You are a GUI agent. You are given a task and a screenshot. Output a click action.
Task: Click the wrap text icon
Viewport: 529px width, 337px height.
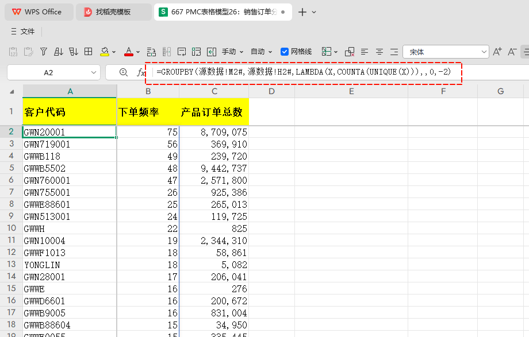pos(182,52)
